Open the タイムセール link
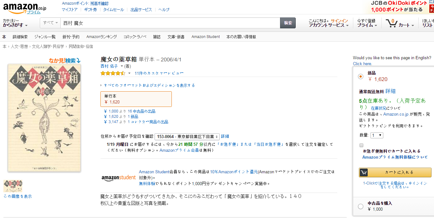 [114, 10]
